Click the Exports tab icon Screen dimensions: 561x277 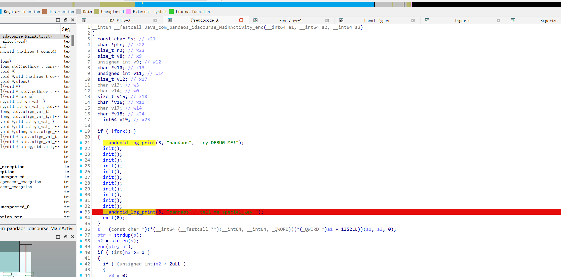(x=513, y=20)
